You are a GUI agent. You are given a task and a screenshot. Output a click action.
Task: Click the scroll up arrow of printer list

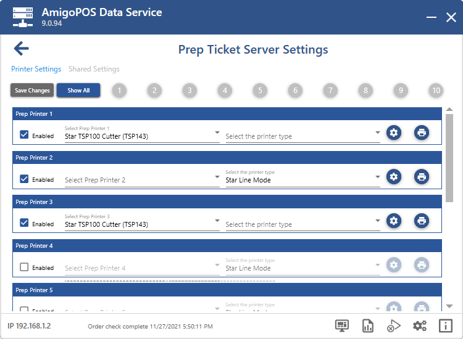click(449, 109)
